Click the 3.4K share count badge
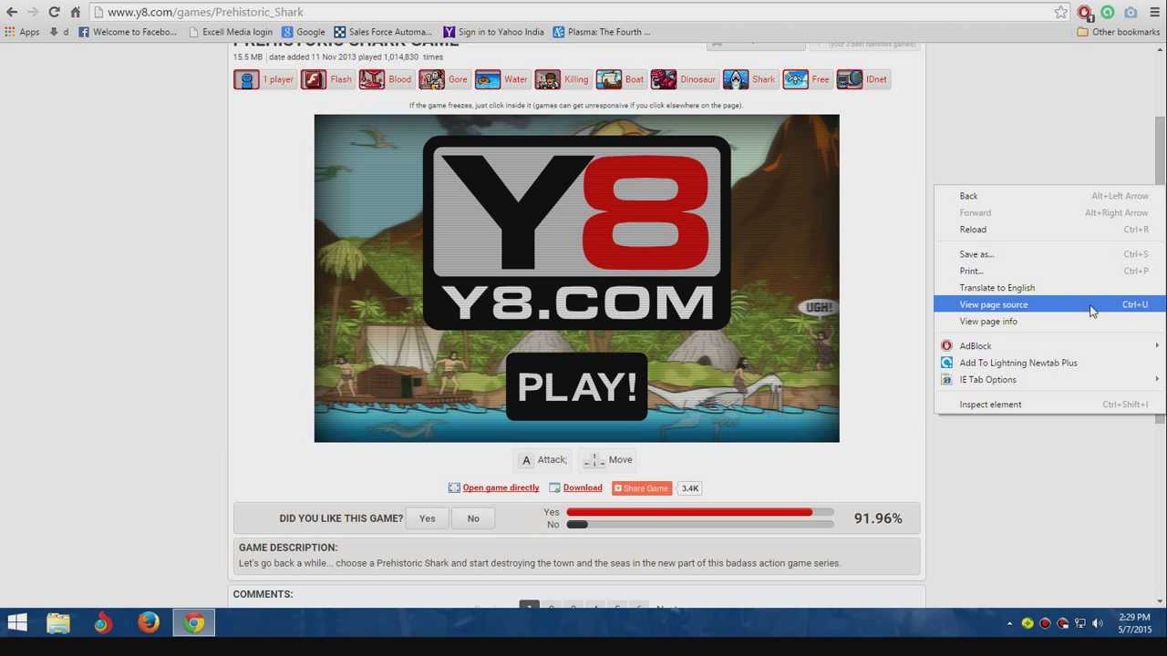 click(690, 488)
